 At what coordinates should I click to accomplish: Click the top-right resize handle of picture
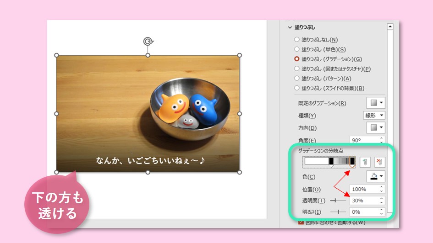pos(240,55)
